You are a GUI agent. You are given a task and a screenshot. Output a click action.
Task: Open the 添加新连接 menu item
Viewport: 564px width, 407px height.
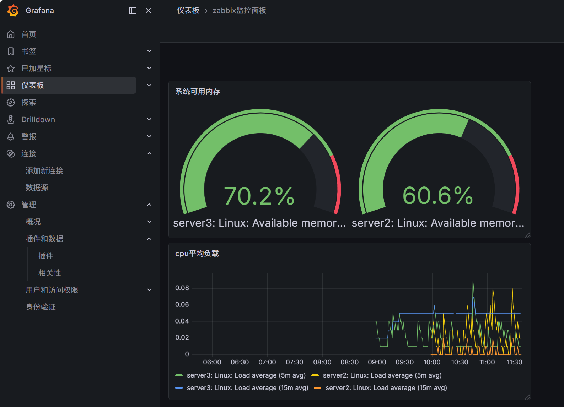point(44,170)
